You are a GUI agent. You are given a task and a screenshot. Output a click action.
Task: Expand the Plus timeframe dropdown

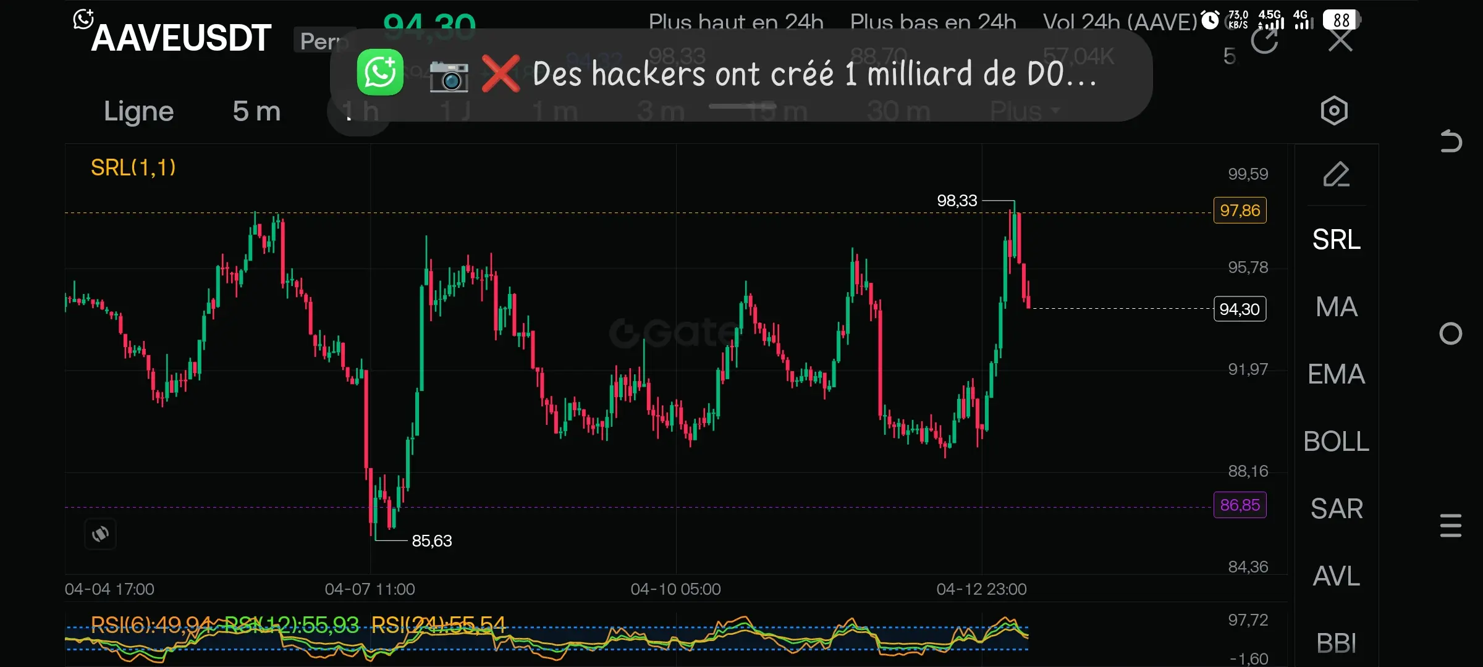pos(1024,111)
